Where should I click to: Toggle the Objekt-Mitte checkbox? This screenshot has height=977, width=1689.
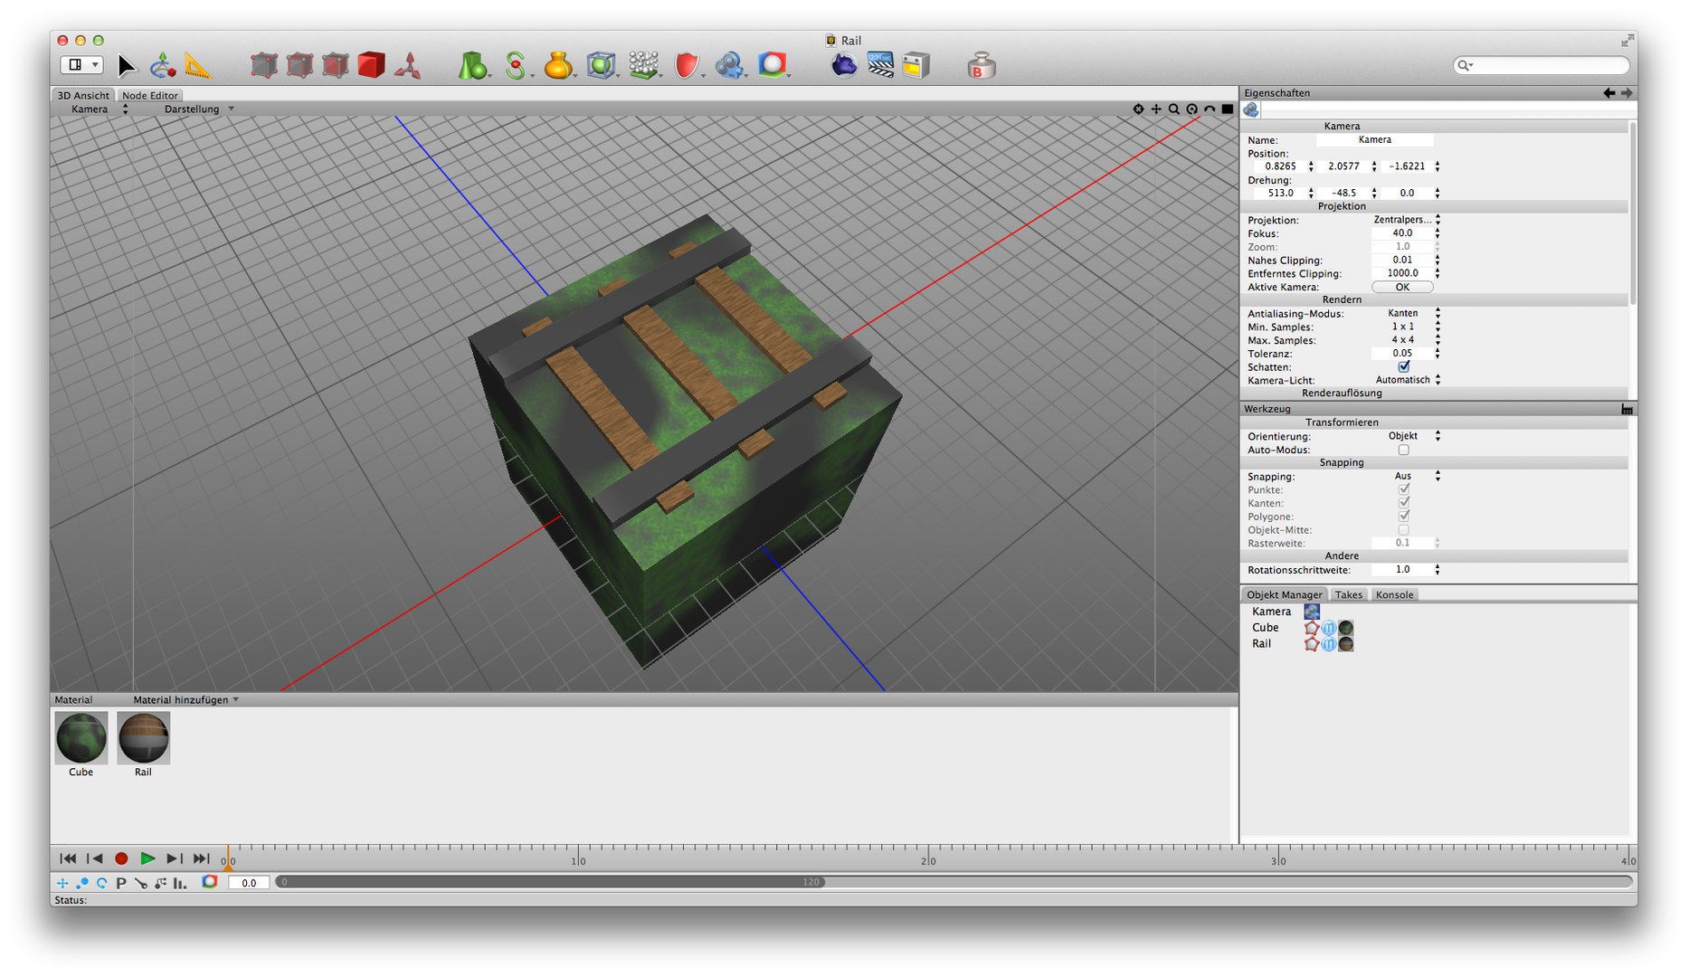pyautogui.click(x=1404, y=530)
